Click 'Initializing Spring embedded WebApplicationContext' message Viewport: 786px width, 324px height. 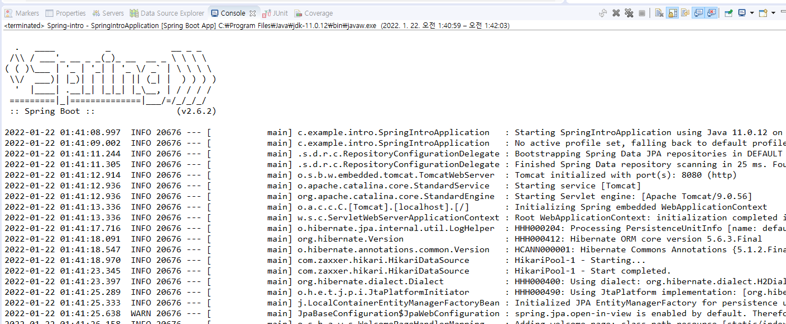(641, 207)
